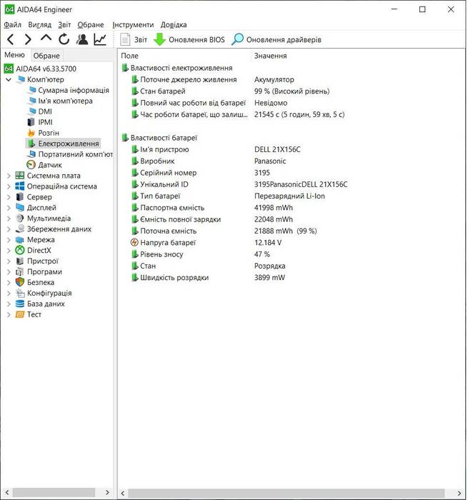
Task: Select the Швидкість розрядки row
Action: point(208,277)
